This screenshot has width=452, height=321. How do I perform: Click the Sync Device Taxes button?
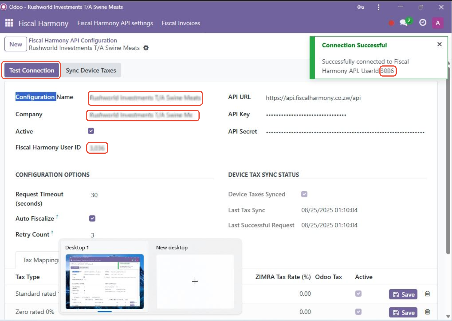pyautogui.click(x=91, y=70)
